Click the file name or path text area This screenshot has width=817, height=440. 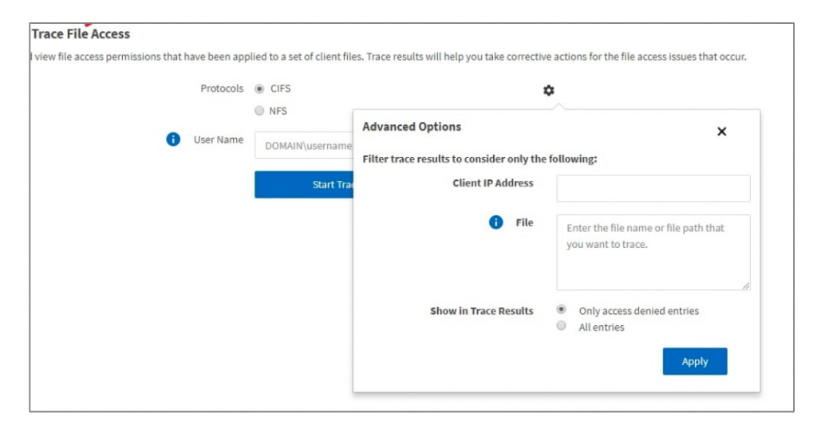click(x=653, y=252)
